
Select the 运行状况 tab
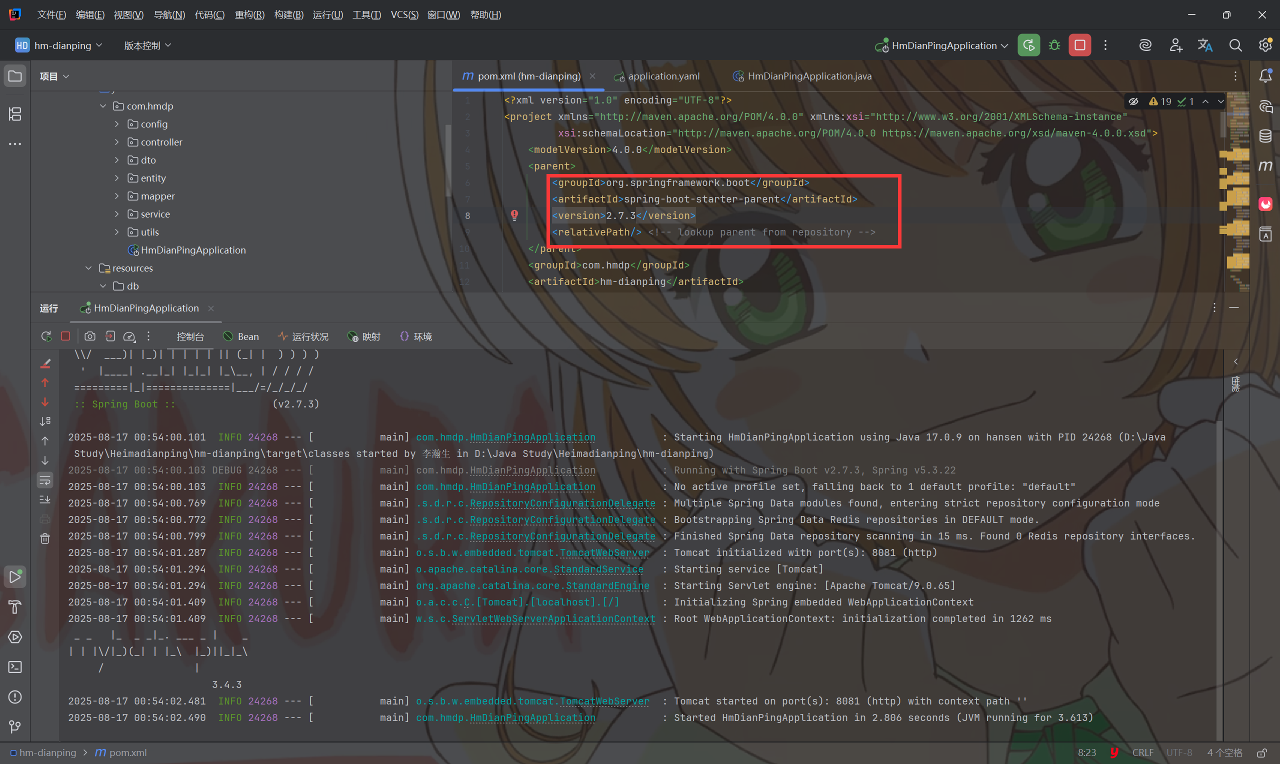coord(303,336)
